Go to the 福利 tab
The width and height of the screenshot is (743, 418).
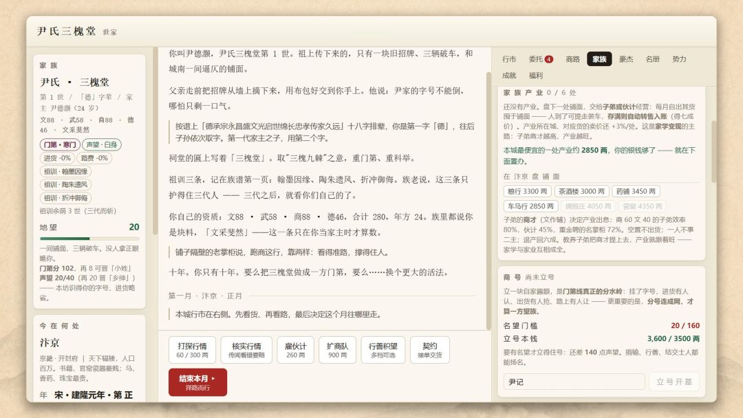pyautogui.click(x=535, y=75)
